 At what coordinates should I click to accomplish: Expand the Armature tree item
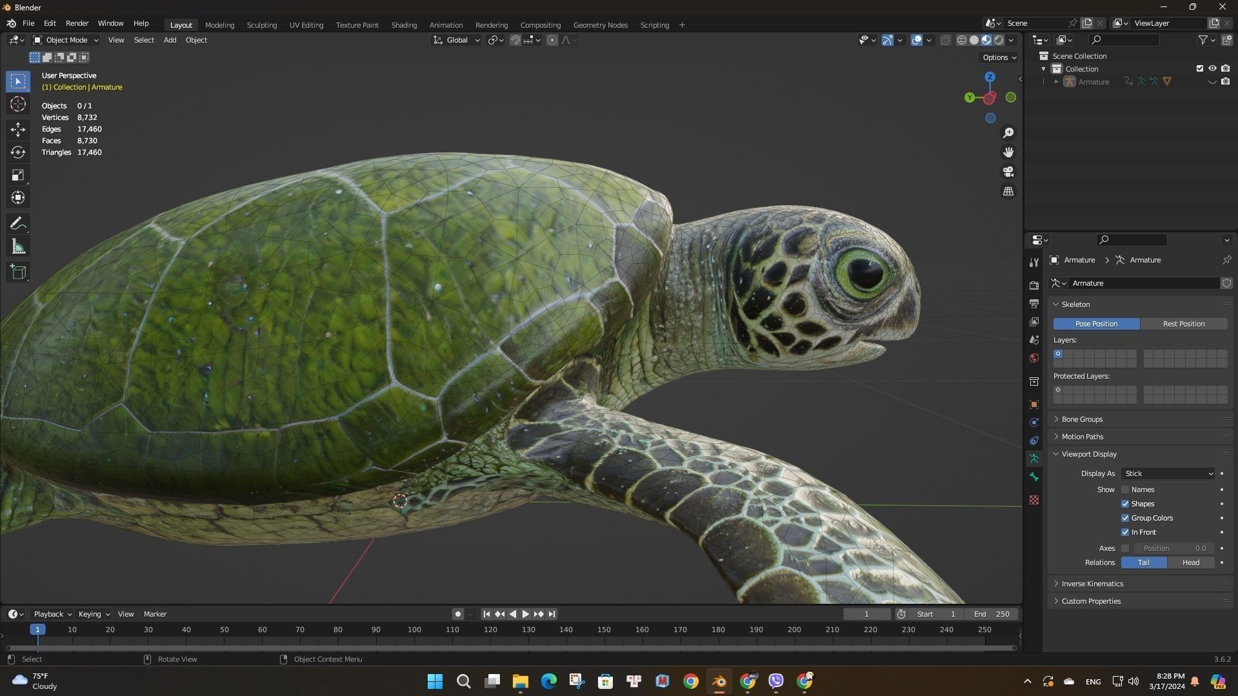pos(1057,82)
